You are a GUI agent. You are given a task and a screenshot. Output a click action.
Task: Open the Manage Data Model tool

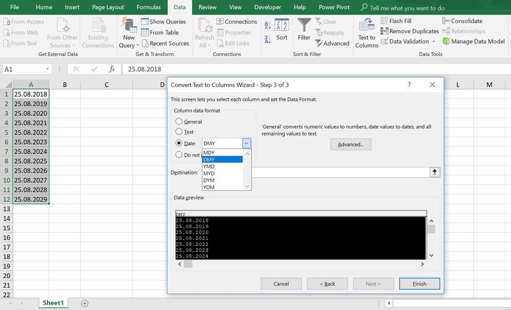(474, 41)
